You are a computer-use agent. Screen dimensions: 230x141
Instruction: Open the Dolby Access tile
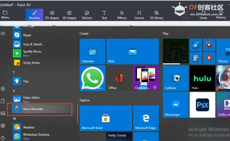coord(223,105)
